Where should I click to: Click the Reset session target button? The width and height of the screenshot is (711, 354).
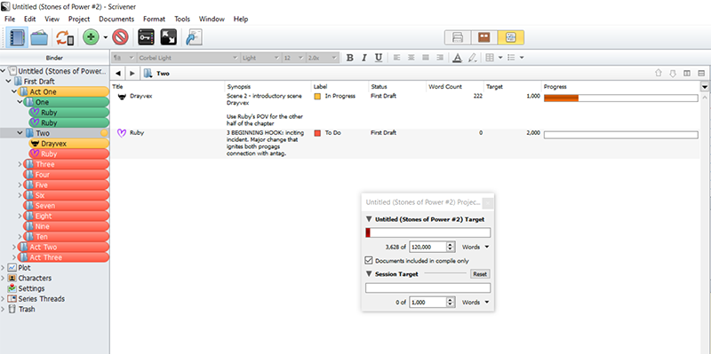point(480,274)
